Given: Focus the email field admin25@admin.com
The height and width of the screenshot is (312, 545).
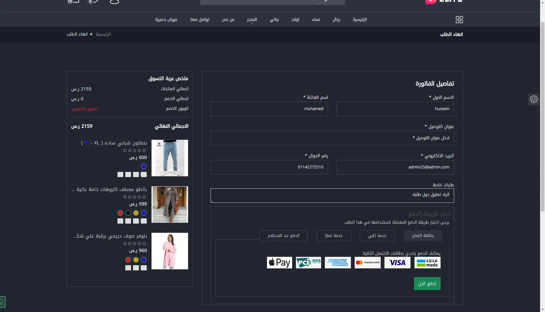Looking at the screenshot, I should (x=395, y=167).
